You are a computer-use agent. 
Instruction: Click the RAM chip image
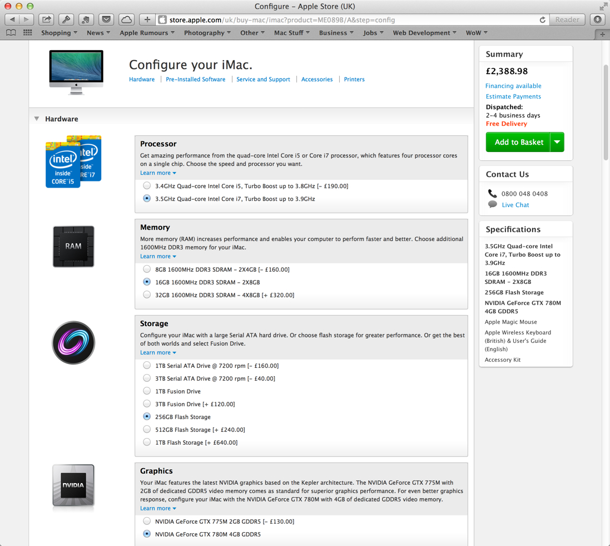(73, 246)
